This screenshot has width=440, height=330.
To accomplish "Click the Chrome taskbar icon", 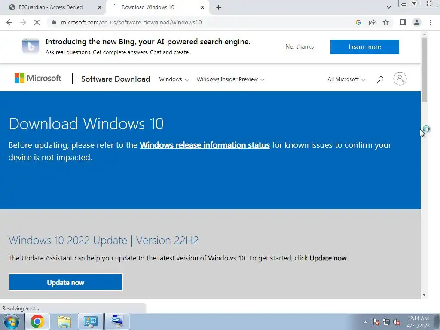I will pos(37,321).
